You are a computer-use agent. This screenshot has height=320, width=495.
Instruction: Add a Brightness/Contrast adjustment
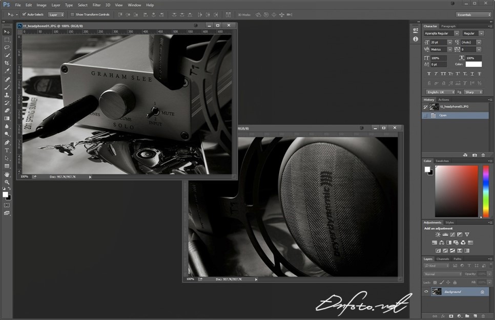(x=438, y=234)
